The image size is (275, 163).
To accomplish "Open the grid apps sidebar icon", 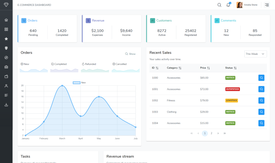I will click(x=6, y=29).
